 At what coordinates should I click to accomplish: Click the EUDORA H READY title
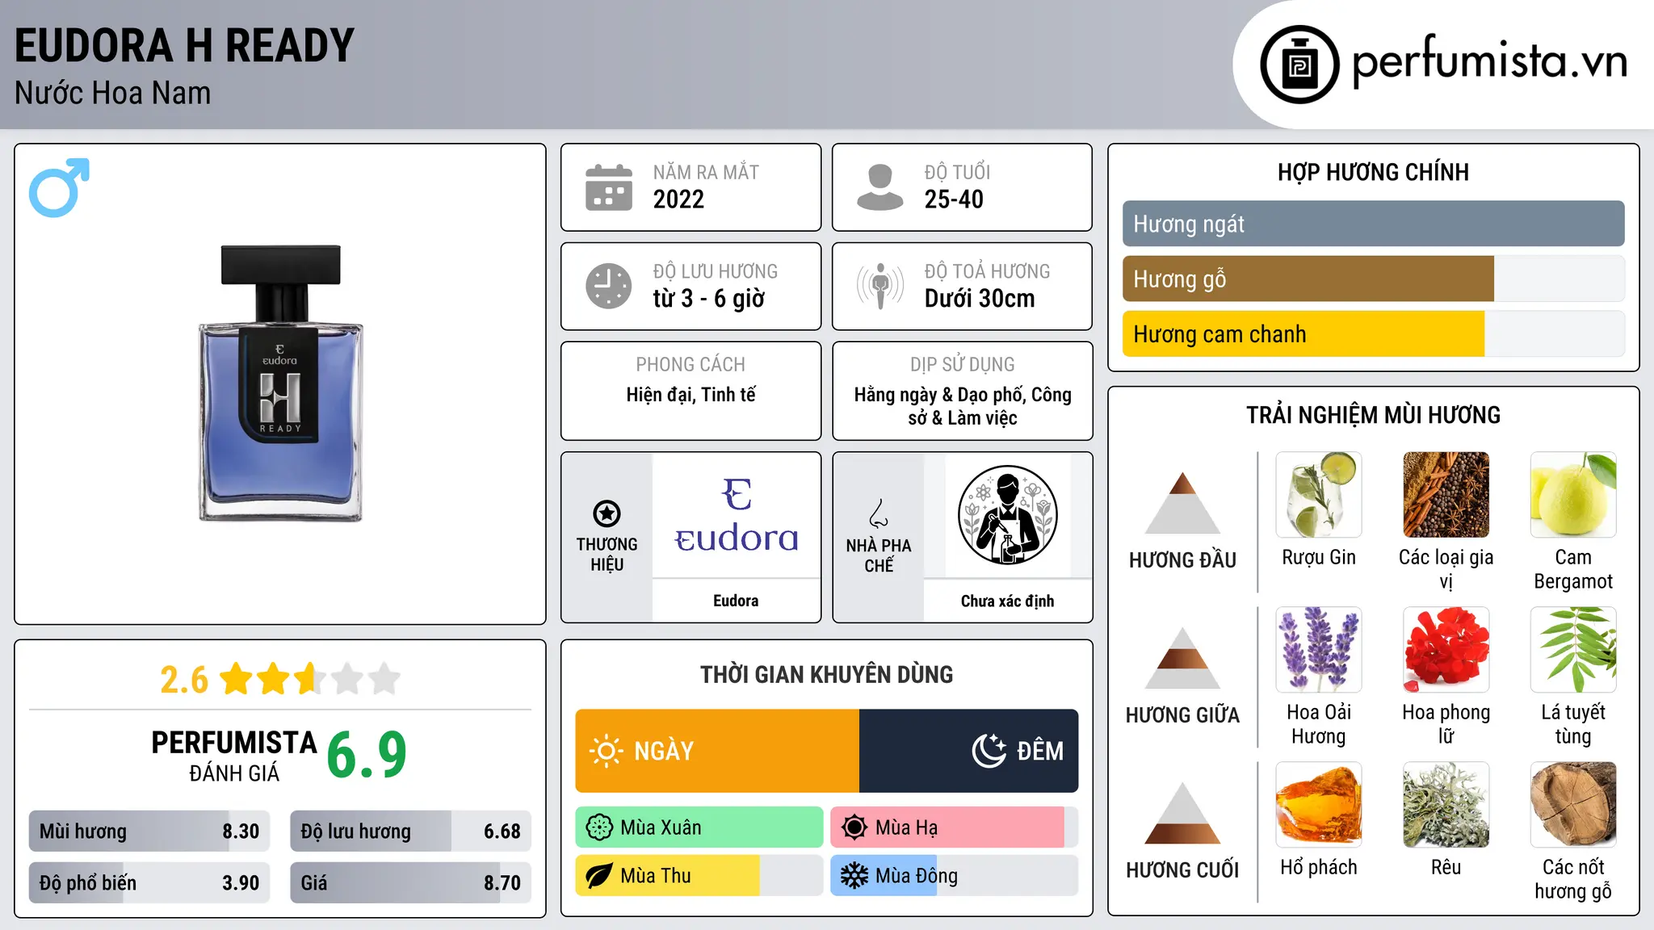[184, 45]
